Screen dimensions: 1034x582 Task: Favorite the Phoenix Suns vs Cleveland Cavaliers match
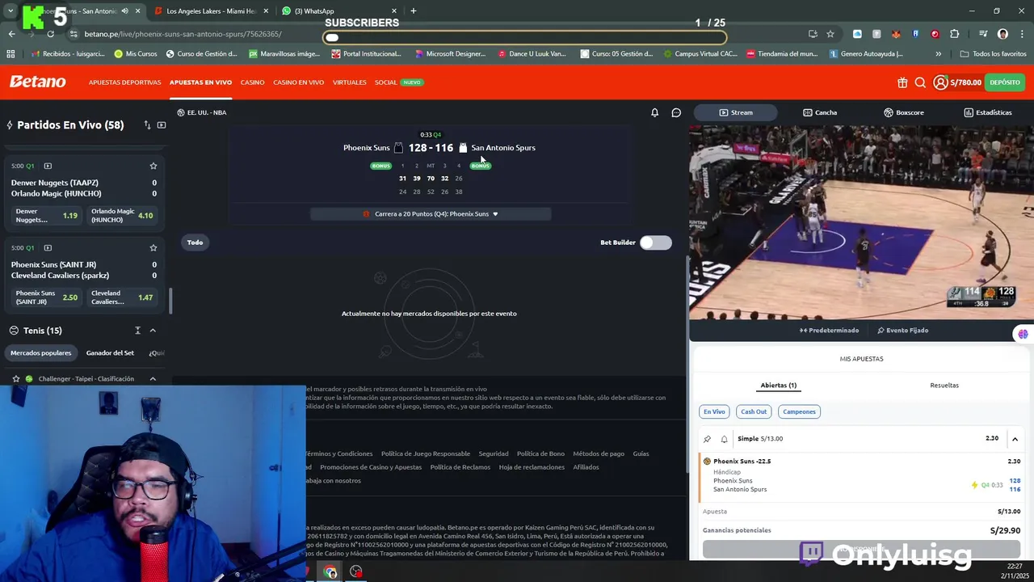coord(153,247)
